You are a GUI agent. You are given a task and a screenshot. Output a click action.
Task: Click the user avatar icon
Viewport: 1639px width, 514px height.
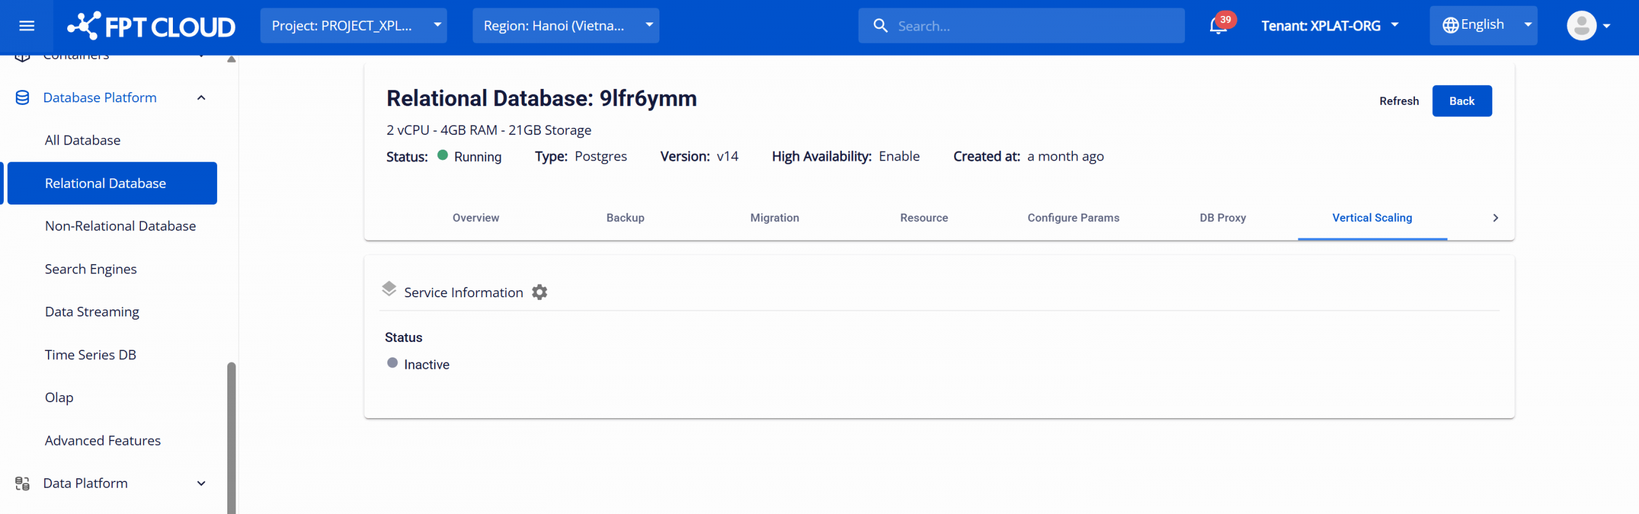[1581, 26]
